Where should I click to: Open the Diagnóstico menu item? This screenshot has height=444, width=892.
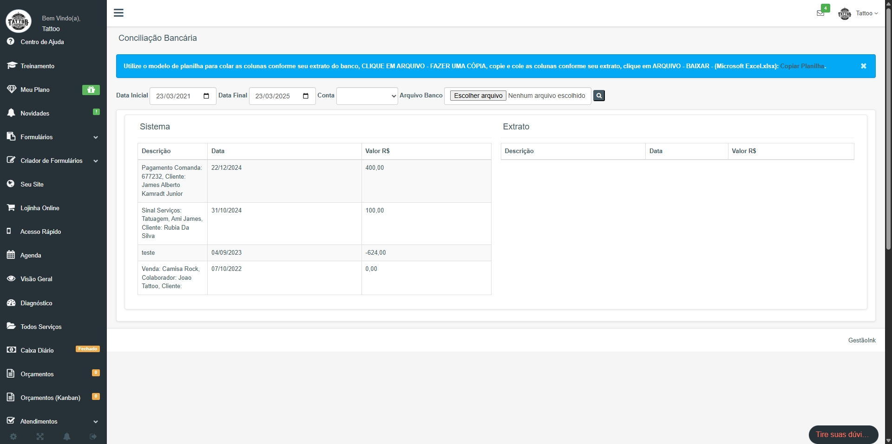(x=53, y=303)
